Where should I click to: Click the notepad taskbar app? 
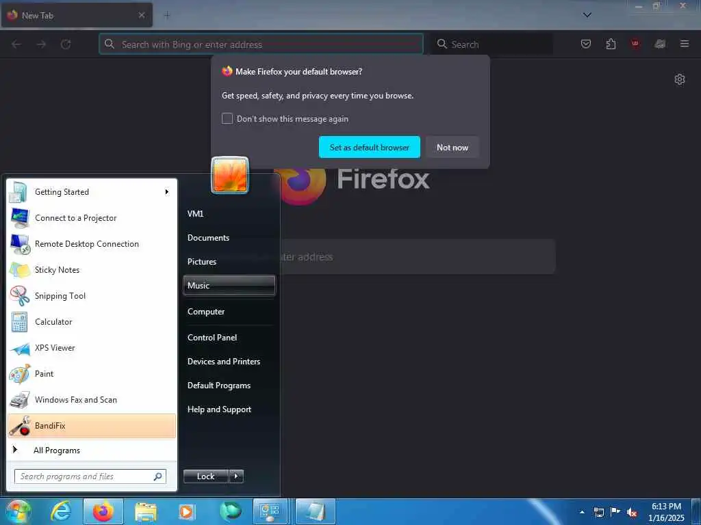(315, 511)
